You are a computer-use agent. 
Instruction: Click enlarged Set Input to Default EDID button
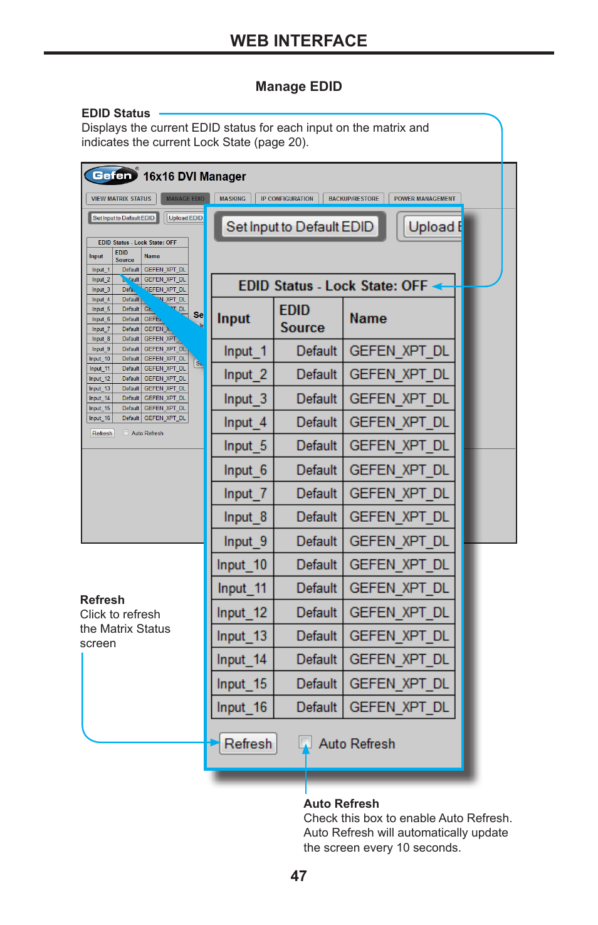[x=300, y=227]
